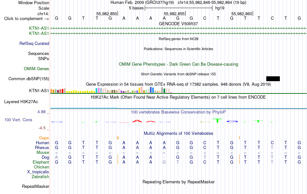Select the Zebrafish alignment row label
This screenshot has width=307, height=194.
coord(40,177)
